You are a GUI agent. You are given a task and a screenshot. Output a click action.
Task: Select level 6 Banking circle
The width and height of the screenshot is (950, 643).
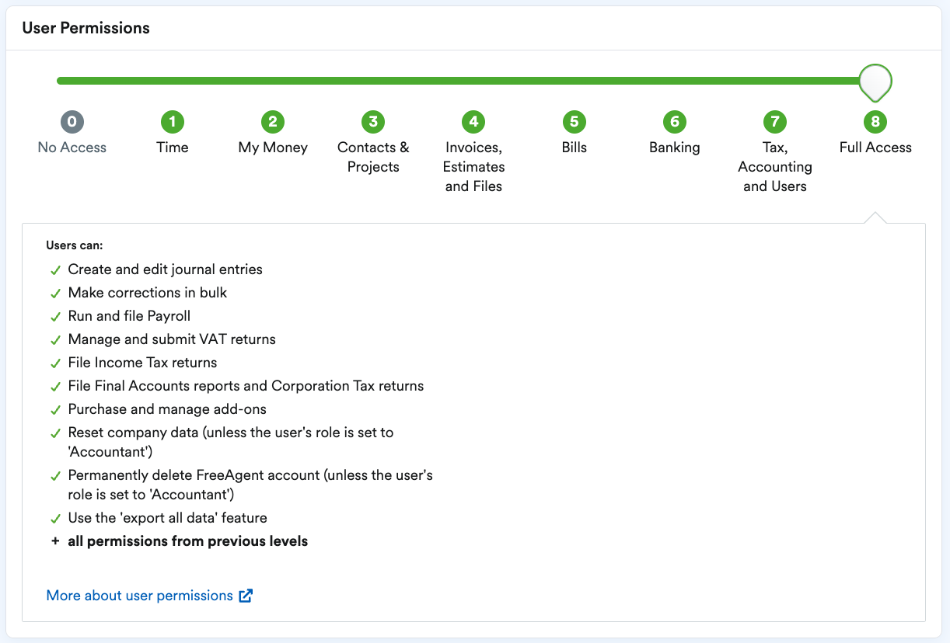[x=675, y=122]
